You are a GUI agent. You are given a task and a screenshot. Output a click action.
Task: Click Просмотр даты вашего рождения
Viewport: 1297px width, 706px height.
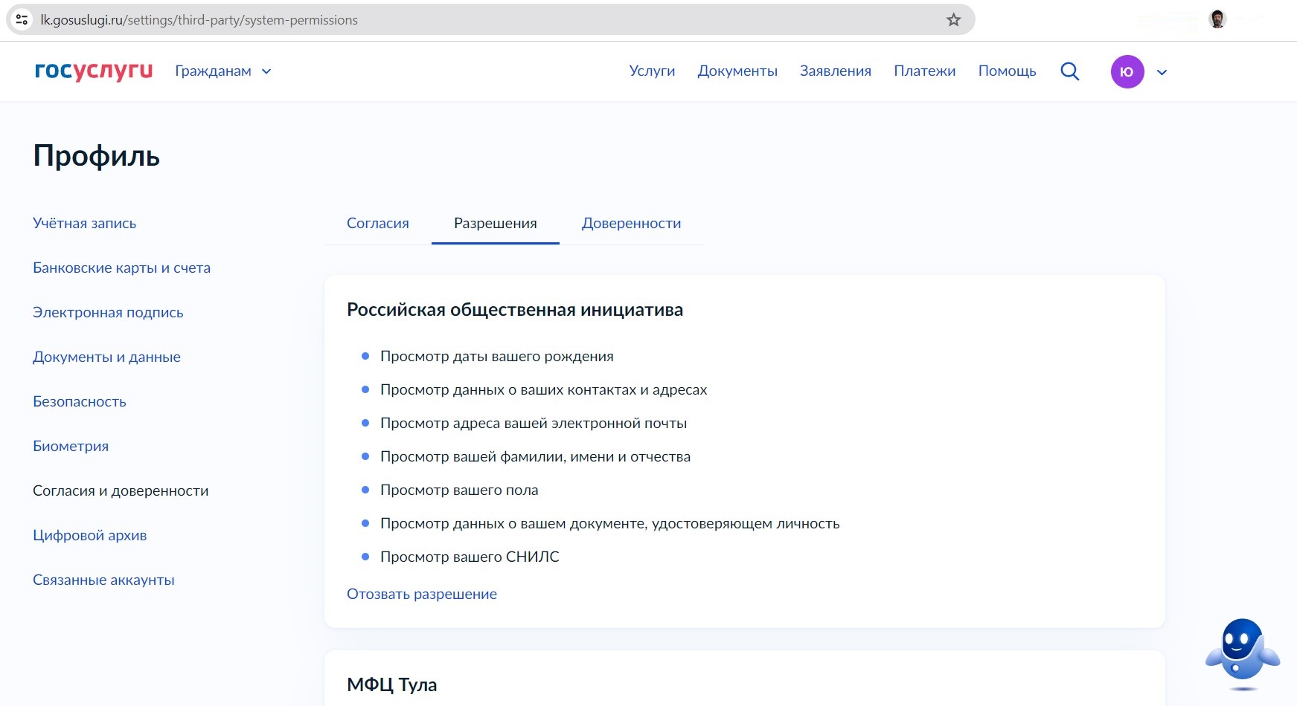coord(497,356)
